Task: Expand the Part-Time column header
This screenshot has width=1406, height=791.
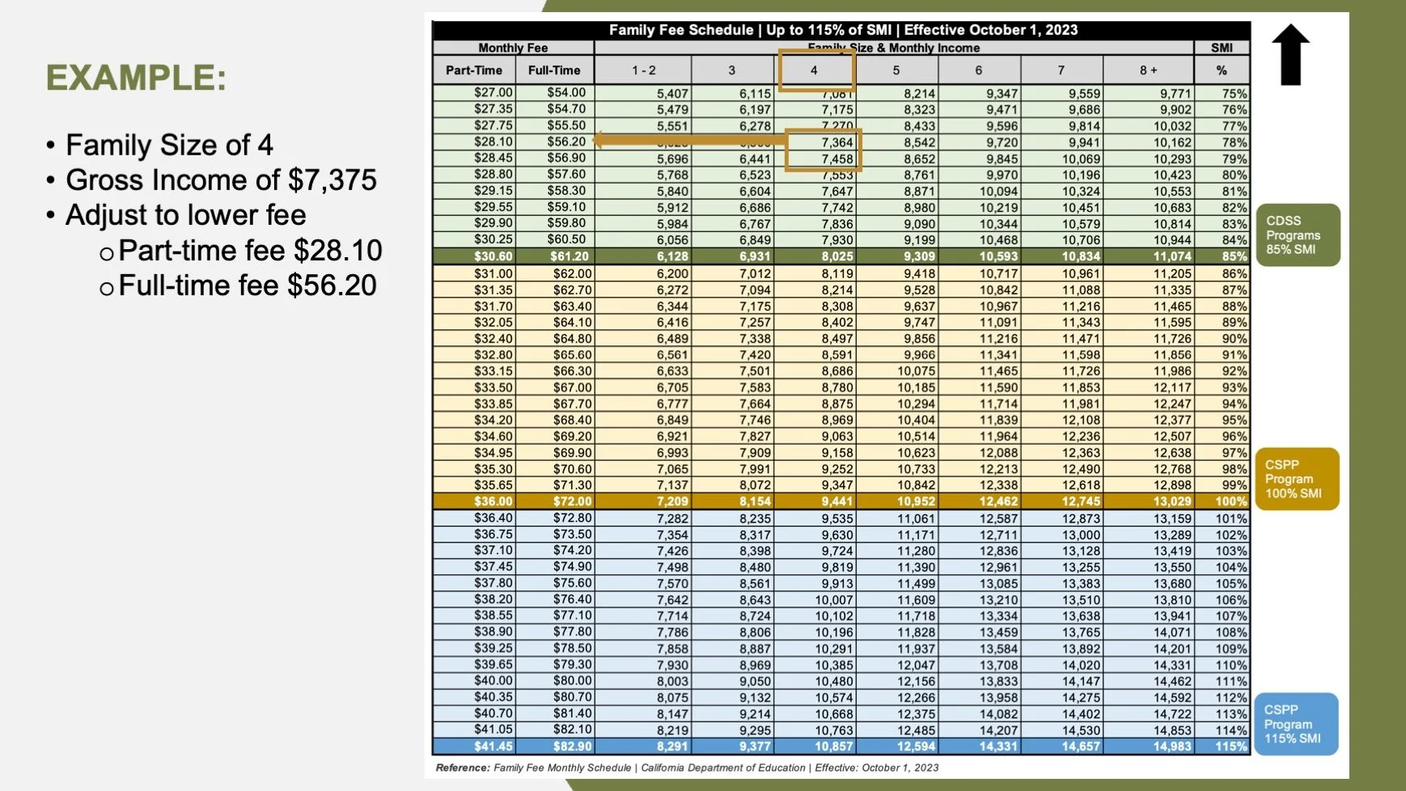Action: [473, 70]
